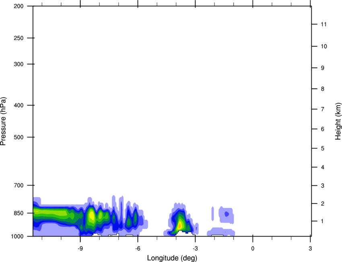Select the 300 pressure tick label
The width and height of the screenshot is (342, 262).
(x=19, y=64)
